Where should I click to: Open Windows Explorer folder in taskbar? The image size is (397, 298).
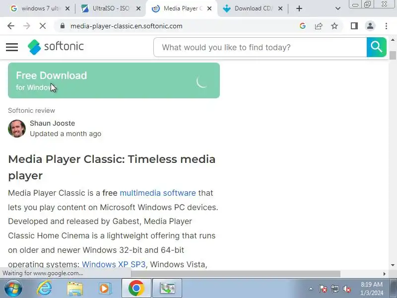[75, 289]
